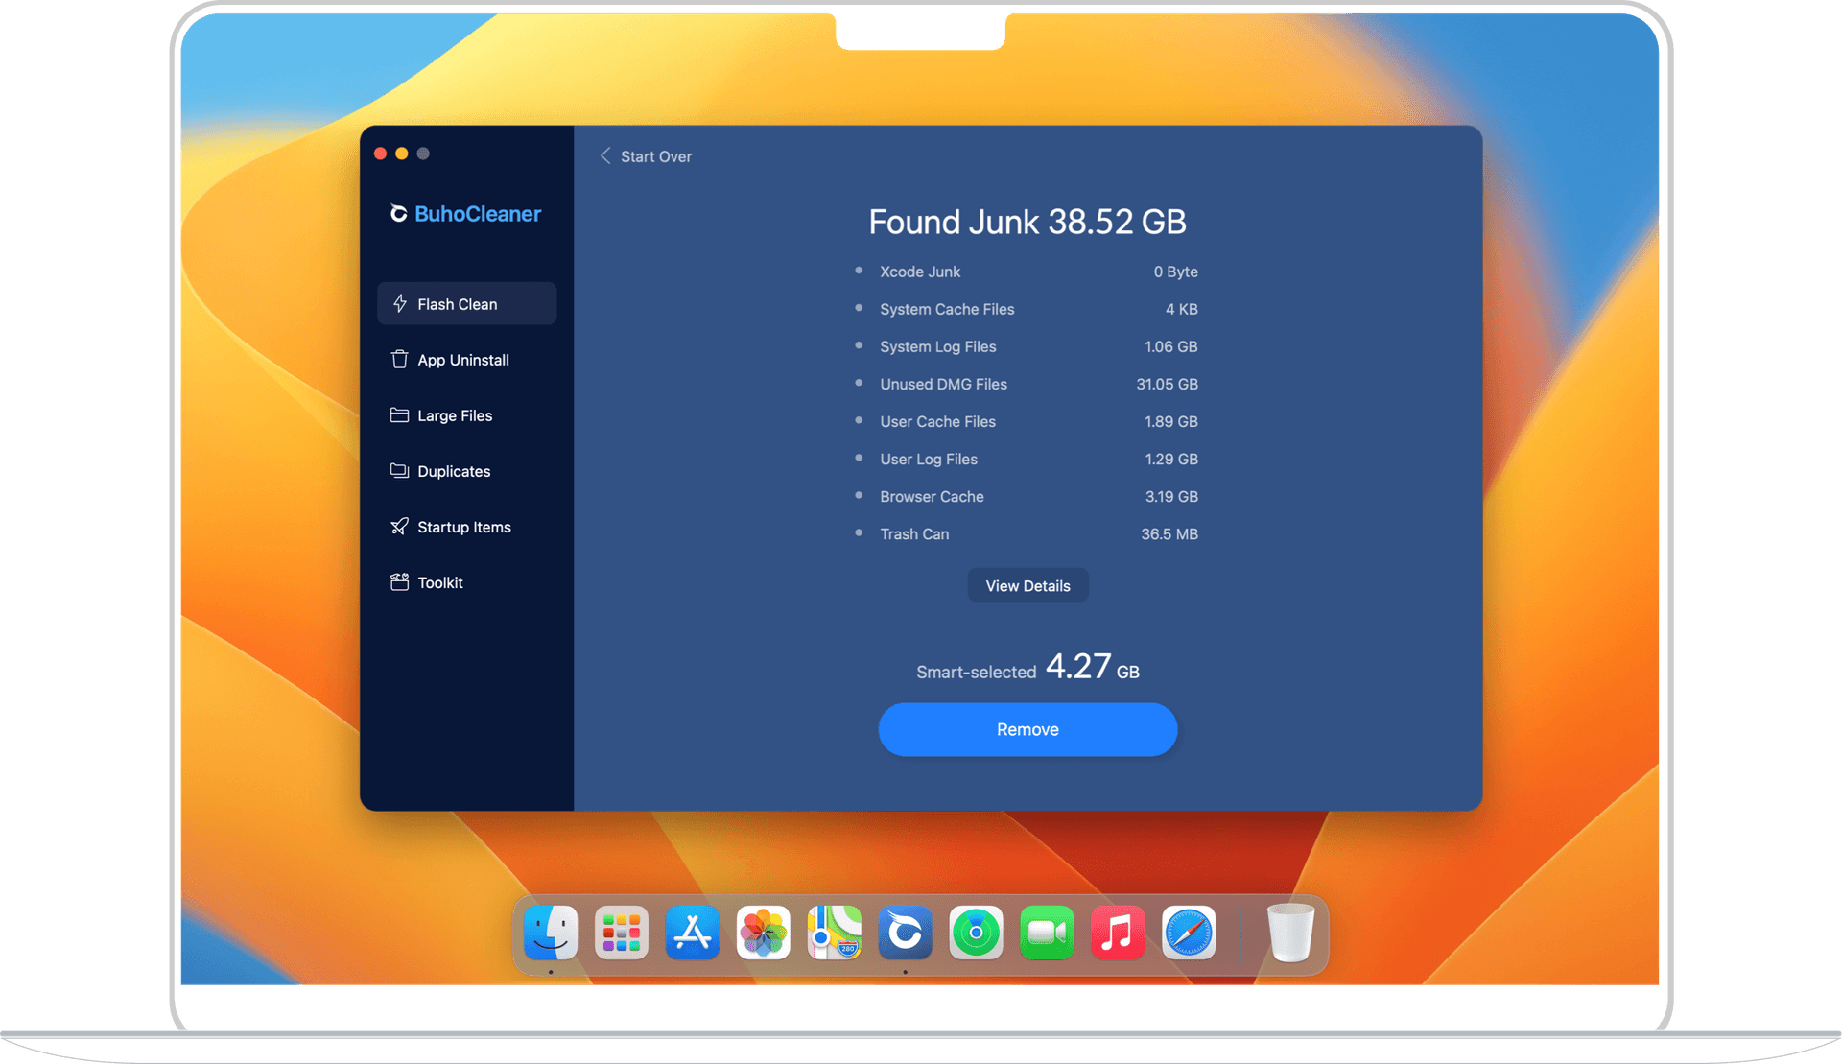Screen dimensions: 1842x1064
Task: Click the back chevron beside Start Over
Action: [605, 155]
